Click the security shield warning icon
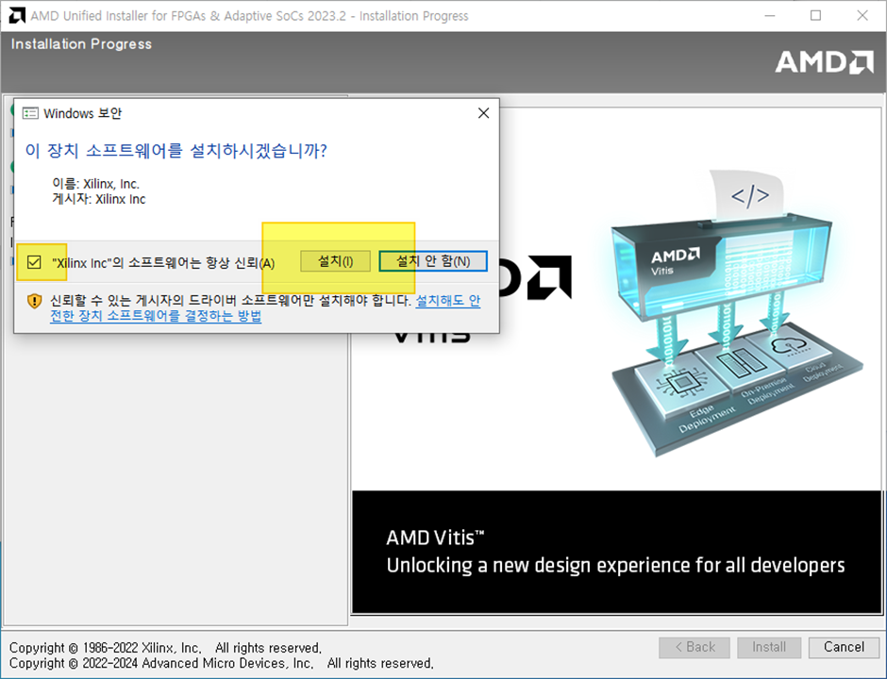The height and width of the screenshot is (679, 887). tap(35, 301)
